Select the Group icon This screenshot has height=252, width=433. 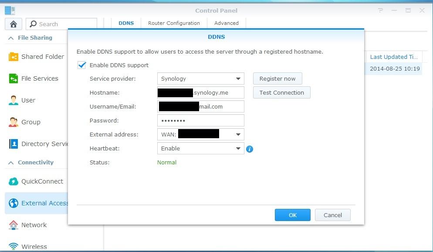(x=13, y=122)
